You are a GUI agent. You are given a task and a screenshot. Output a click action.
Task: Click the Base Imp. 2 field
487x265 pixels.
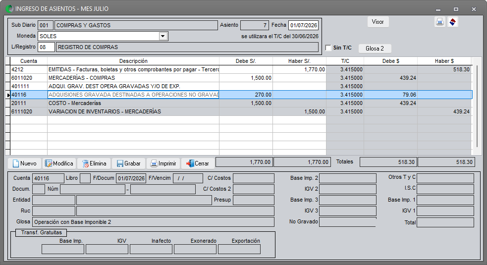[348, 178]
